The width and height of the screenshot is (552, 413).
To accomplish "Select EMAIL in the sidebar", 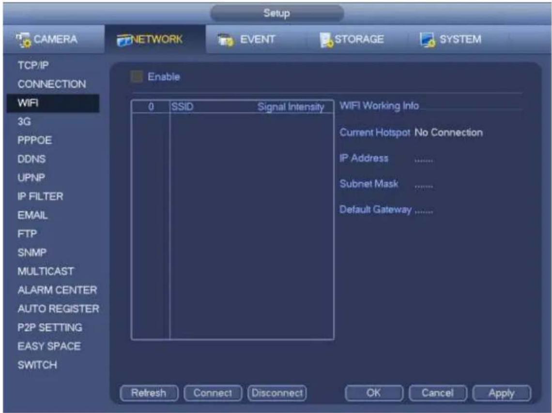I will 32,215.
